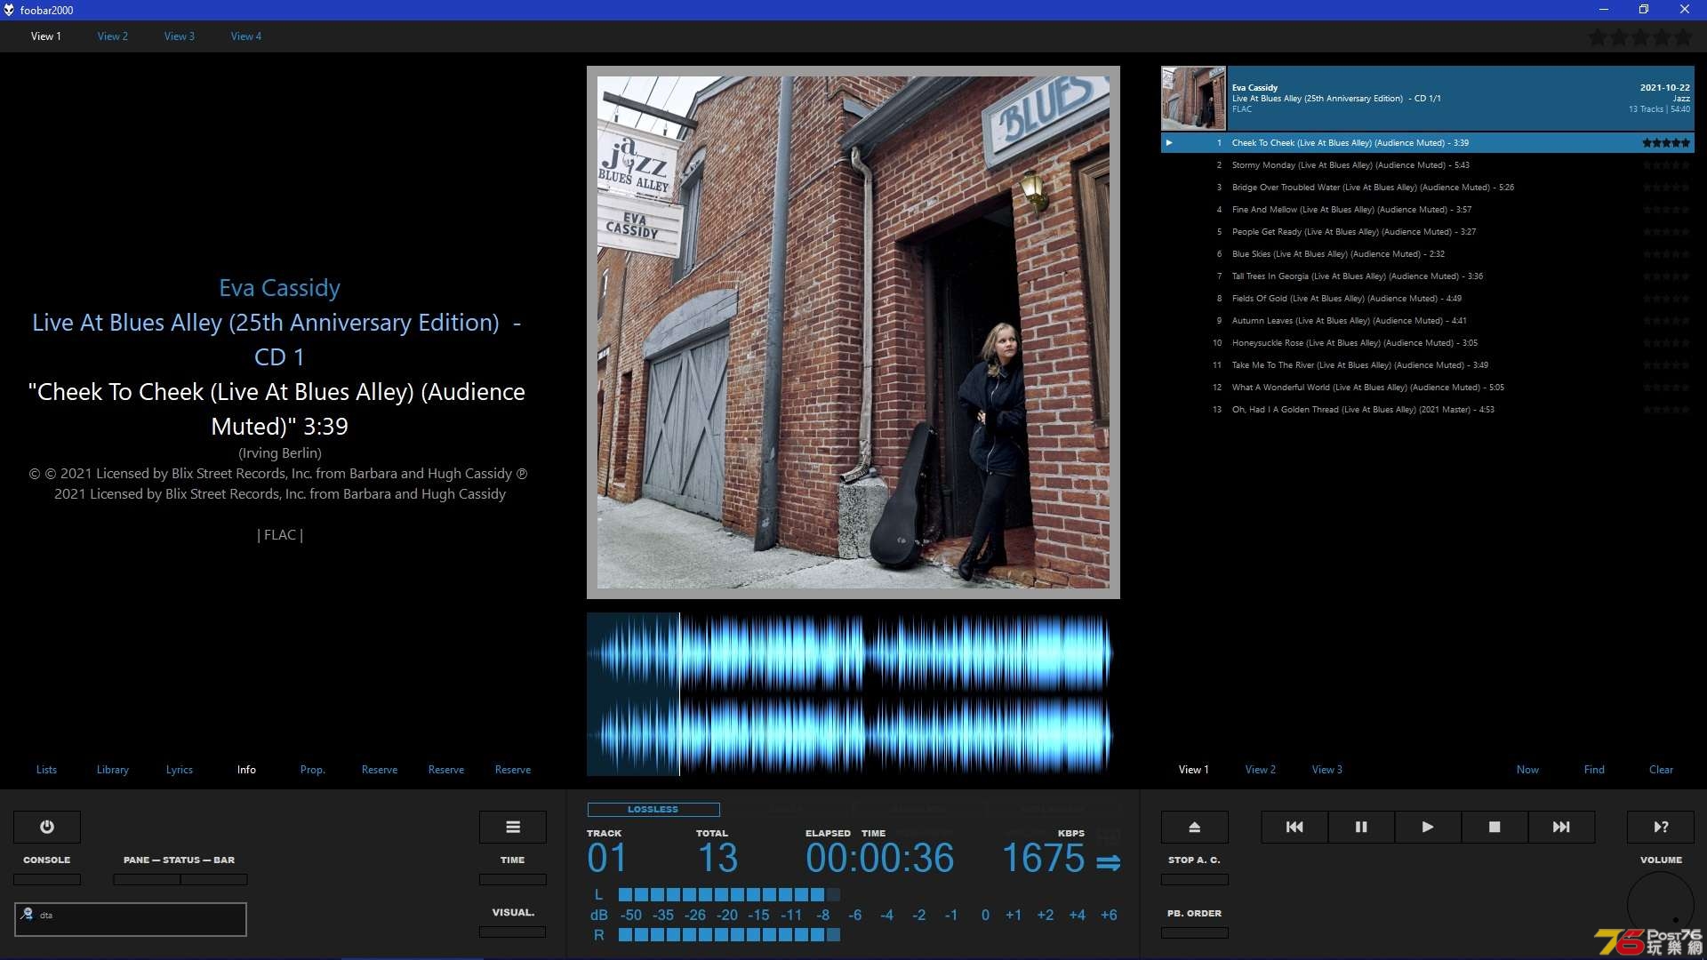Click the small album thumbnail in playlist header
This screenshot has height=960, width=1707.
1193,99
